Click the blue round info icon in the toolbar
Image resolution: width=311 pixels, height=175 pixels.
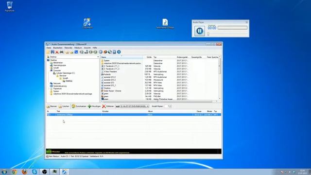coord(119,52)
